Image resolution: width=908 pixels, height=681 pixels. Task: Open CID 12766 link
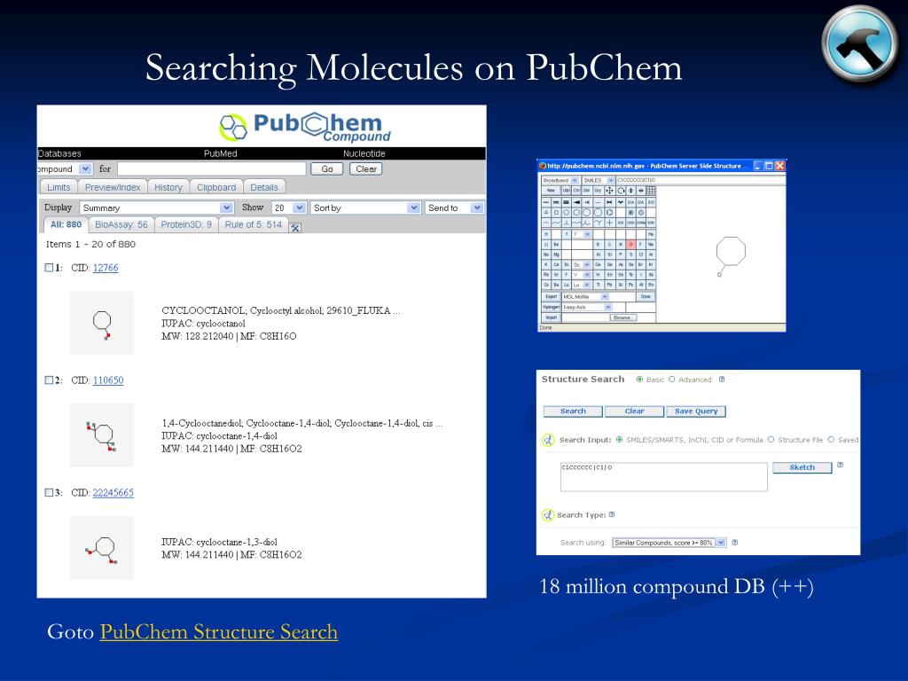[x=106, y=268]
